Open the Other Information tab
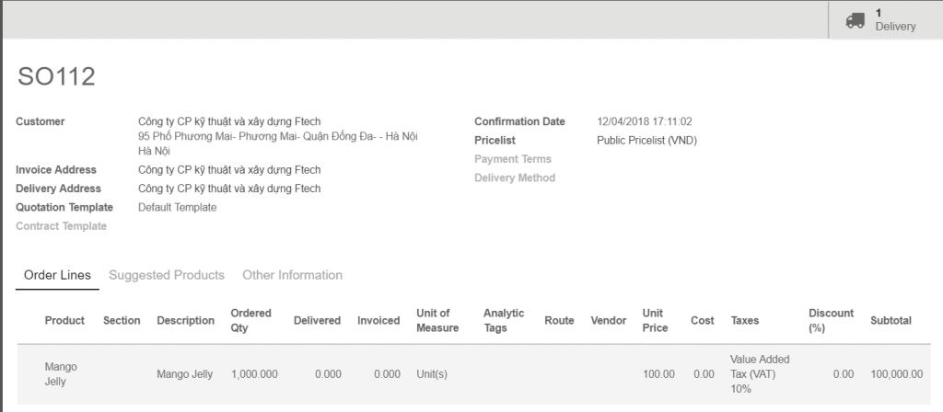 (x=292, y=275)
